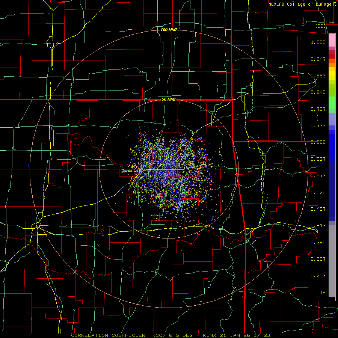Select the 0.413 legend value
338x338 pixels.
[318, 226]
